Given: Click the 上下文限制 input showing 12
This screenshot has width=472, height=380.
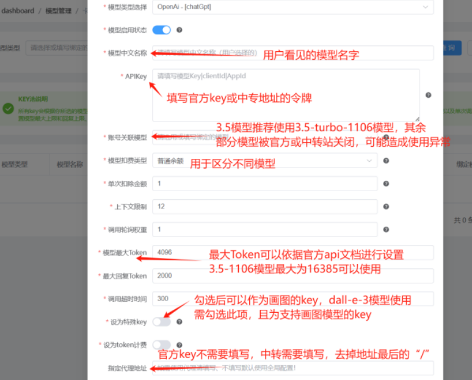Looking at the screenshot, I should point(265,206).
